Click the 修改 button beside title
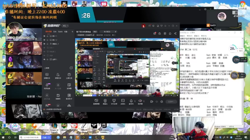The image size is (250, 140). (95, 32)
